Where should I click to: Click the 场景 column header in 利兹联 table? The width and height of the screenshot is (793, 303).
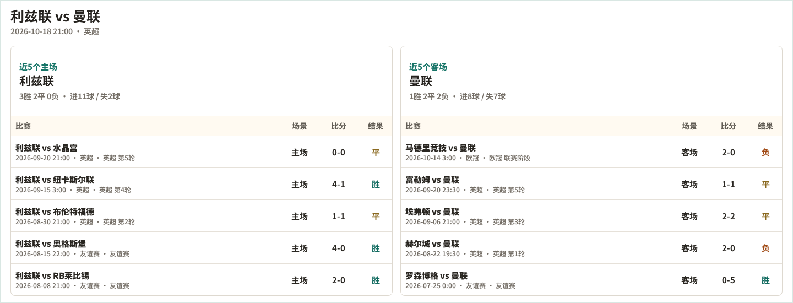pyautogui.click(x=300, y=126)
